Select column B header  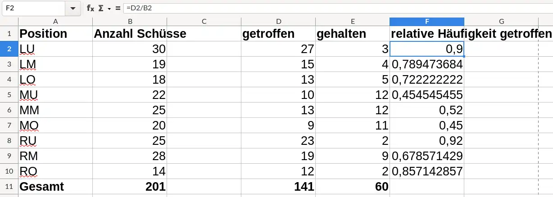click(130, 22)
